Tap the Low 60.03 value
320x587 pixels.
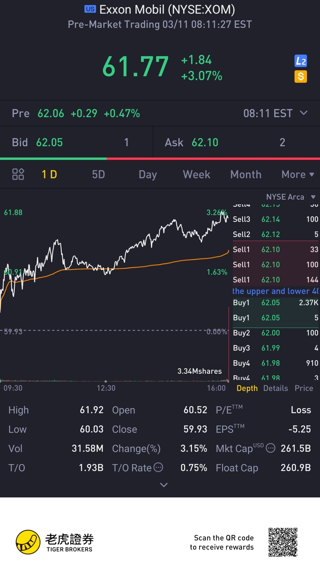pos(92,429)
